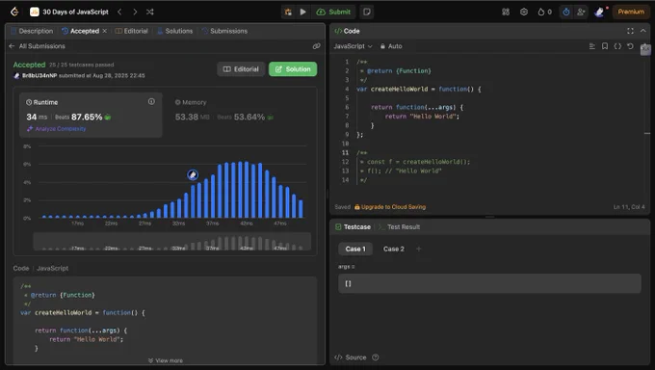Click Upgrade to Cloud Saving

(x=390, y=207)
